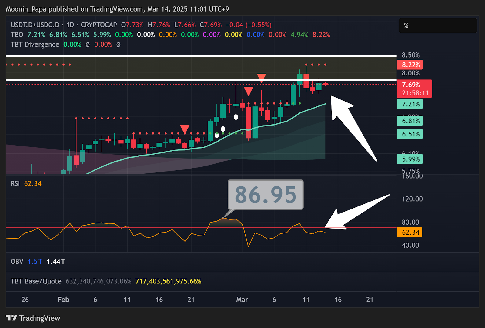Click the Feb label on time axis
The width and height of the screenshot is (485, 328).
pos(63,300)
